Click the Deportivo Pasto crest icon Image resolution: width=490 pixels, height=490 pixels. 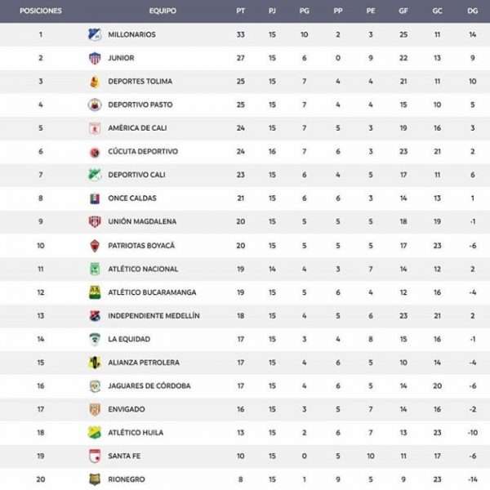point(95,105)
